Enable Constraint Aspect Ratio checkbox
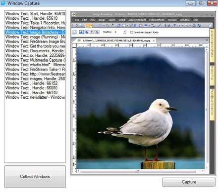Image resolution: width=218 pixels, height=192 pixels. point(131,32)
